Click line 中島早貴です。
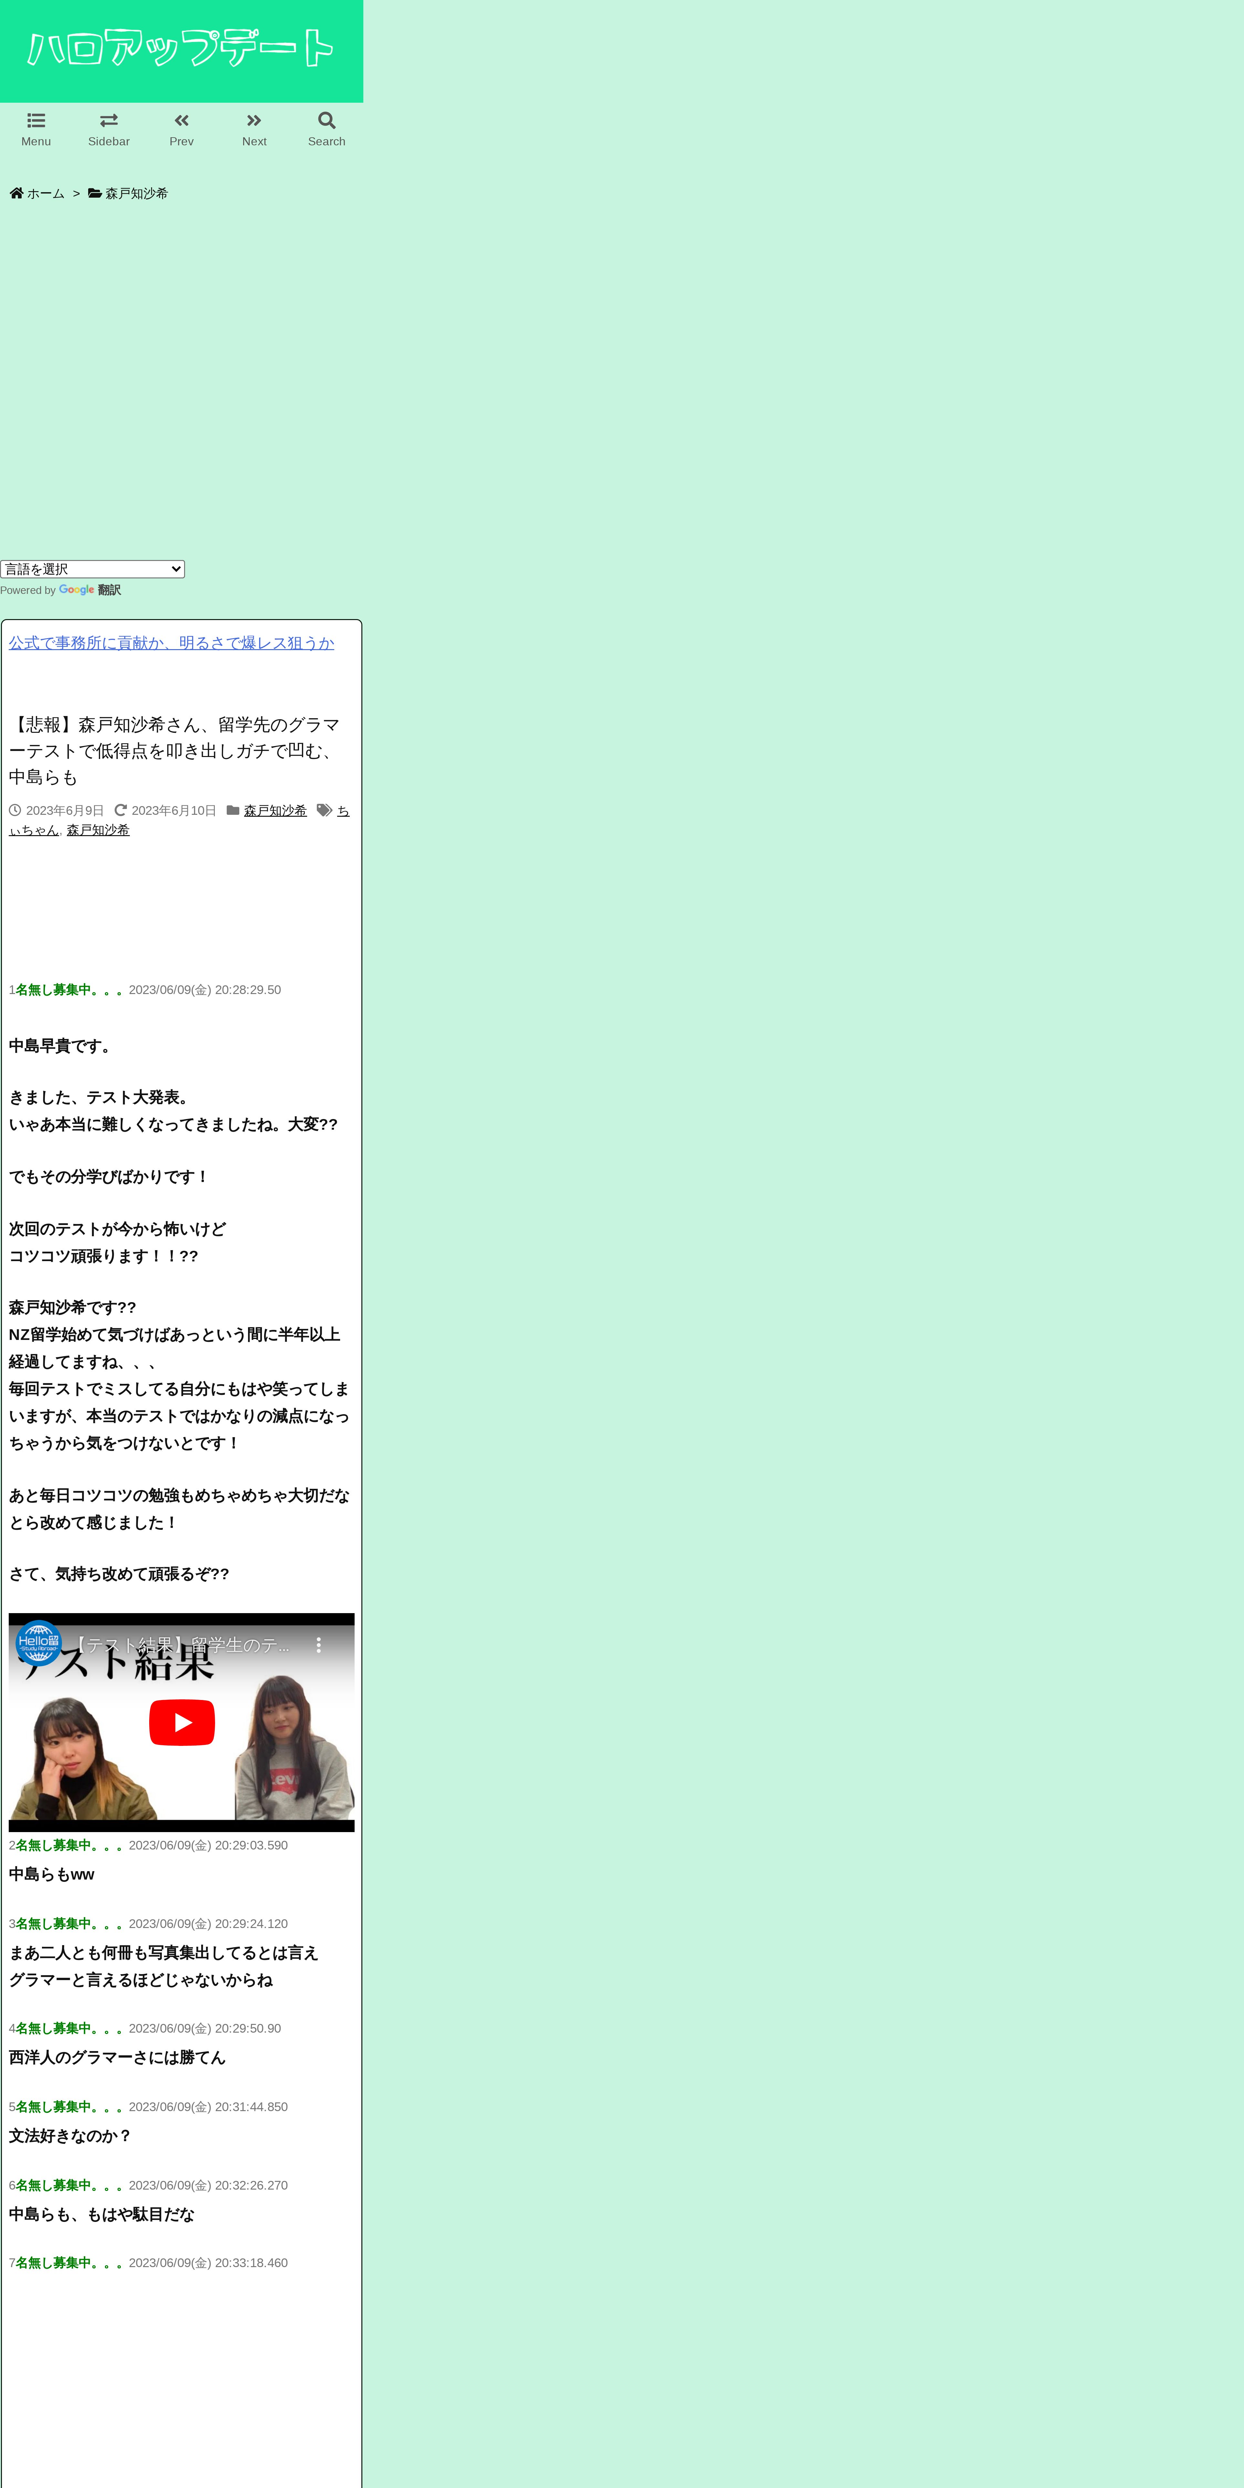 point(63,1046)
